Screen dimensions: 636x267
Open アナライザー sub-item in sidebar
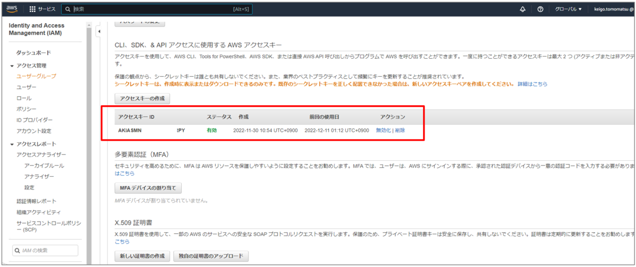tap(40, 177)
